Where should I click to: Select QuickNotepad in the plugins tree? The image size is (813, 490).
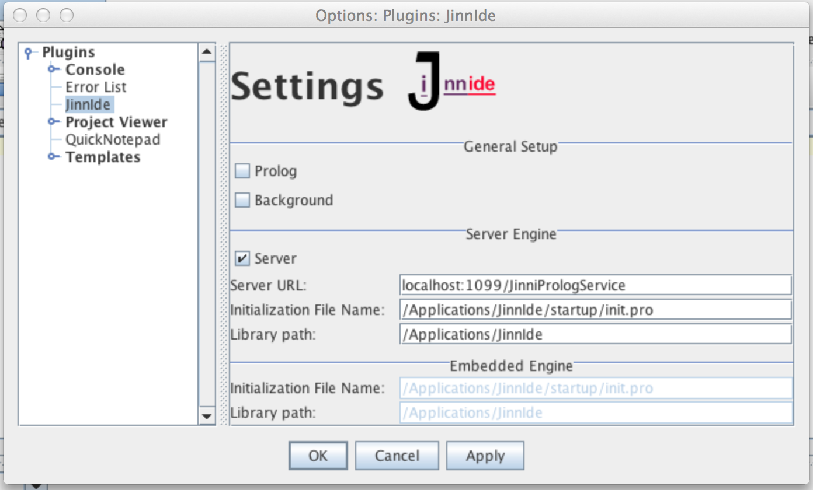[112, 139]
